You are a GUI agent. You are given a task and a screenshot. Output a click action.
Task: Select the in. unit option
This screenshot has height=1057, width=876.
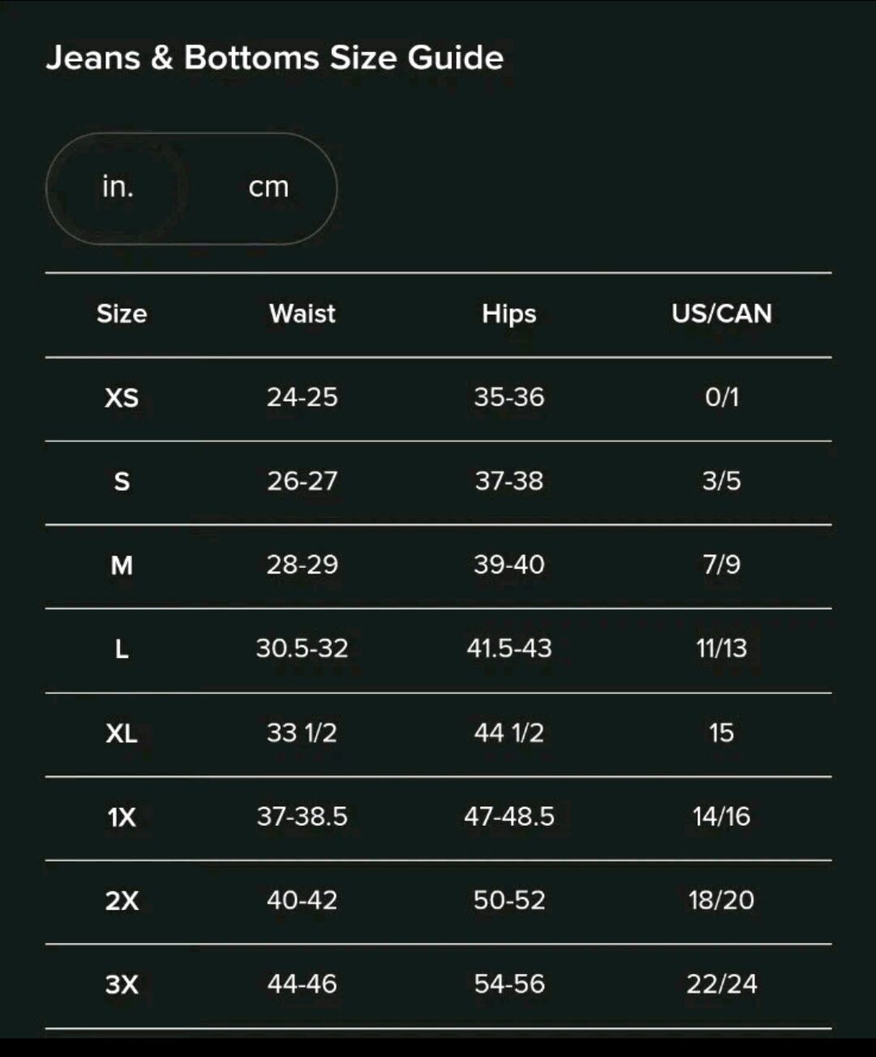pyautogui.click(x=118, y=187)
